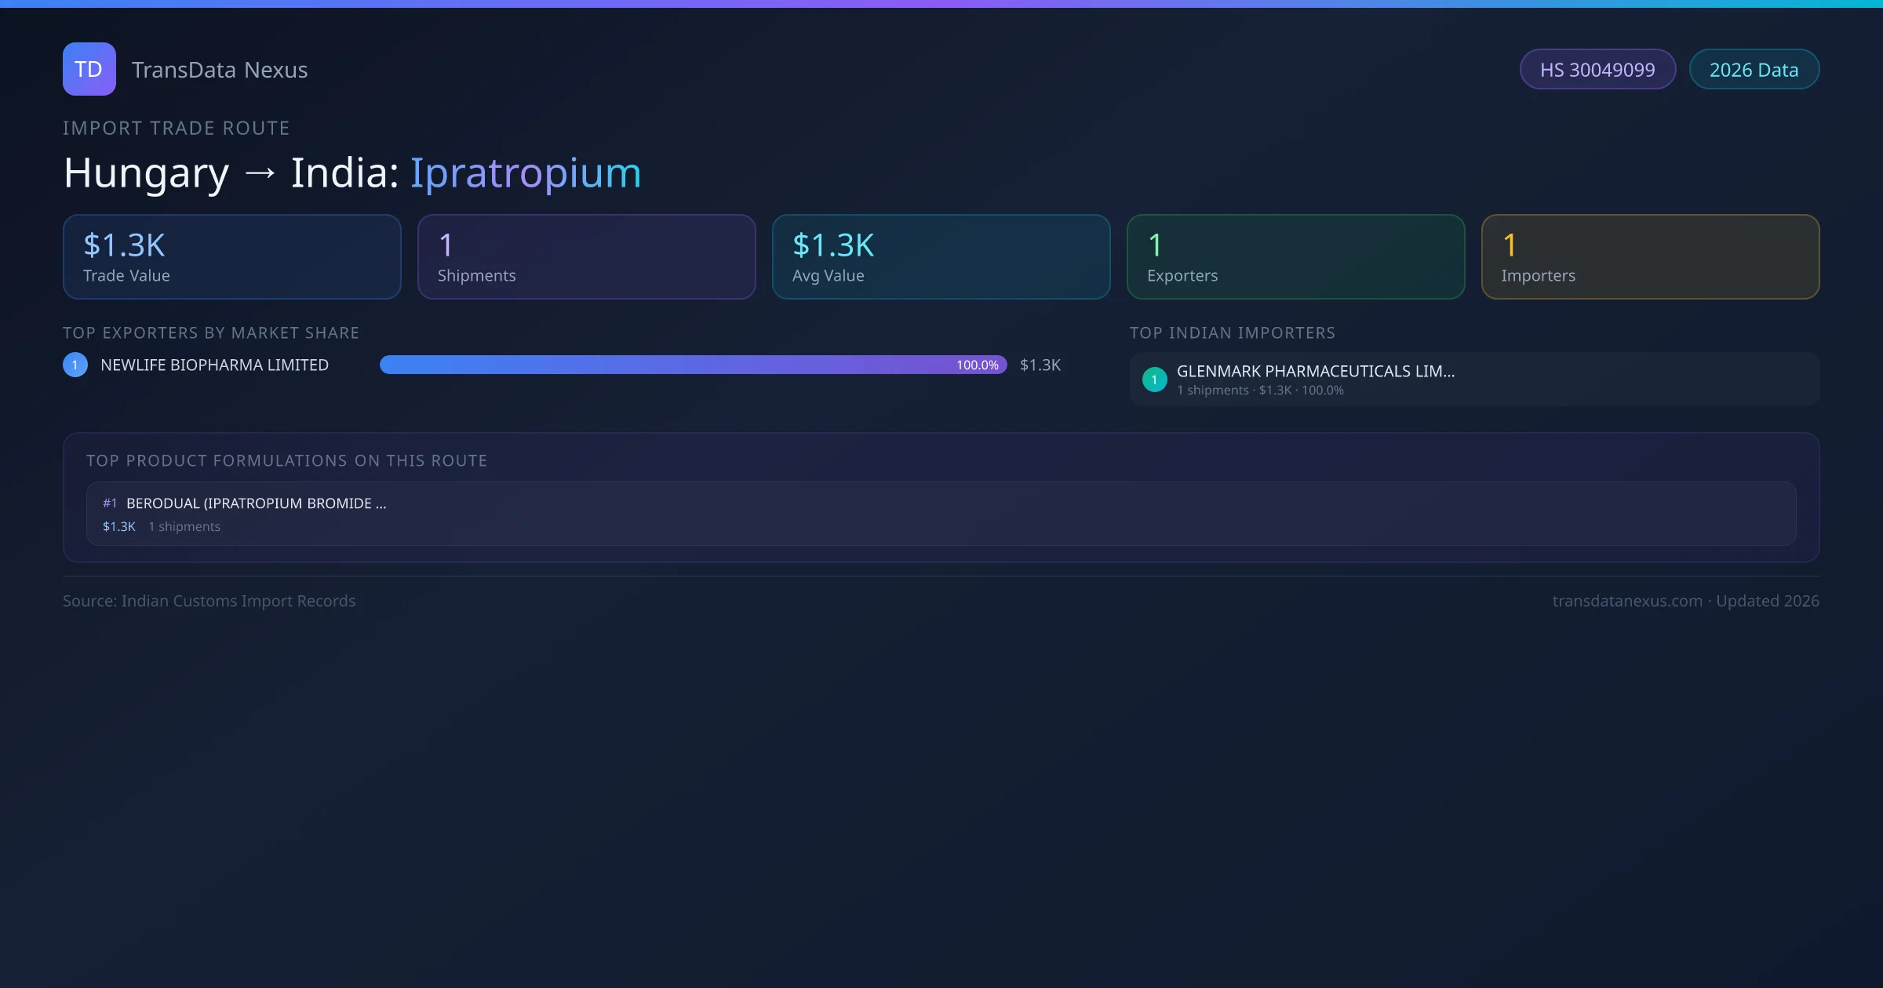
Task: Open the Avg Value stat card
Action: [x=941, y=256]
